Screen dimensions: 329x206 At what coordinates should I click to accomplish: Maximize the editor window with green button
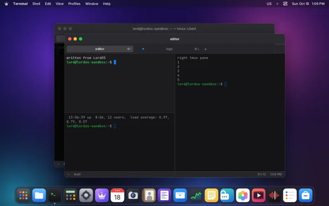tap(80, 39)
